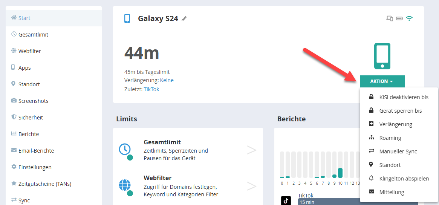Click the Berichte section heading
Image resolution: width=439 pixels, height=205 pixels.
(291, 119)
